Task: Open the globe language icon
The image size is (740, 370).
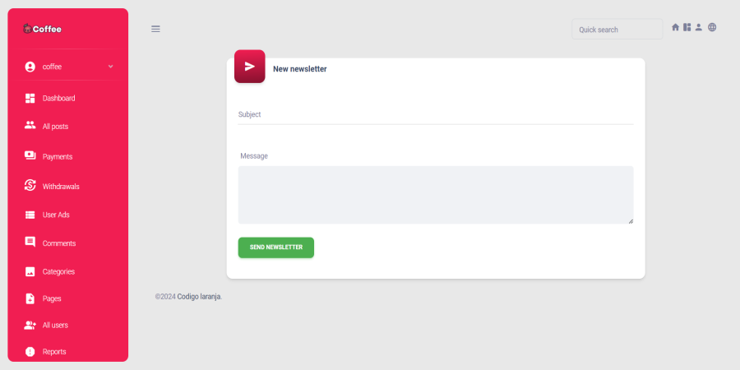Action: (x=712, y=27)
